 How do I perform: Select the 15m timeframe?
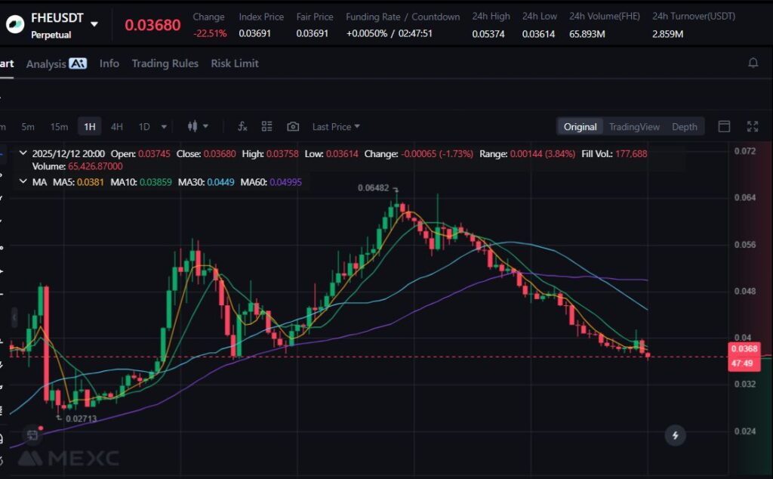click(x=59, y=127)
